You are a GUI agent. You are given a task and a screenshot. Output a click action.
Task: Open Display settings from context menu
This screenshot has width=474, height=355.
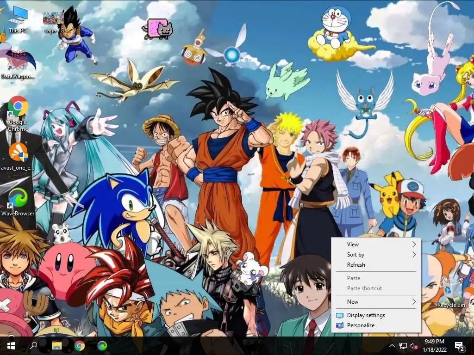click(376, 315)
